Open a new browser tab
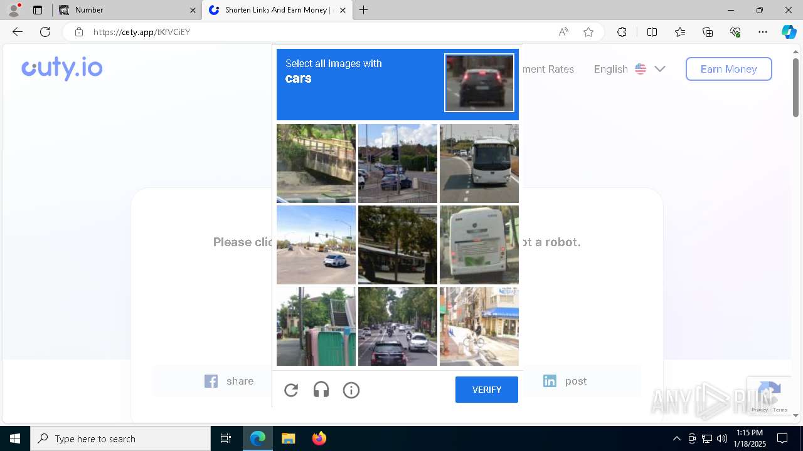803x451 pixels. [x=364, y=10]
